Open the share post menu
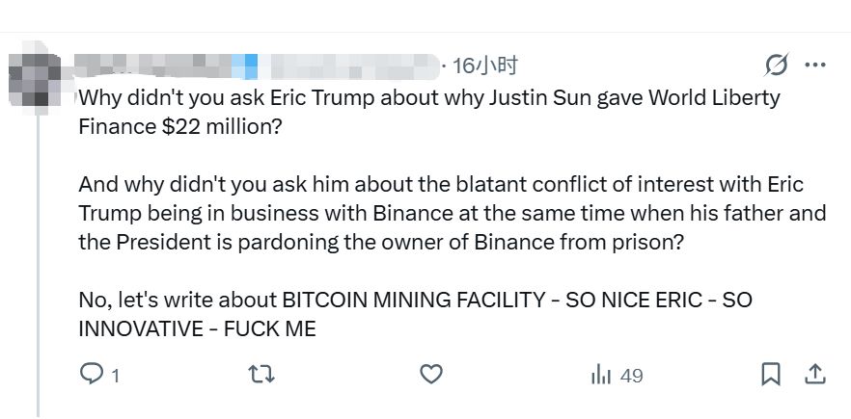The width and height of the screenshot is (851, 419). pos(814,374)
